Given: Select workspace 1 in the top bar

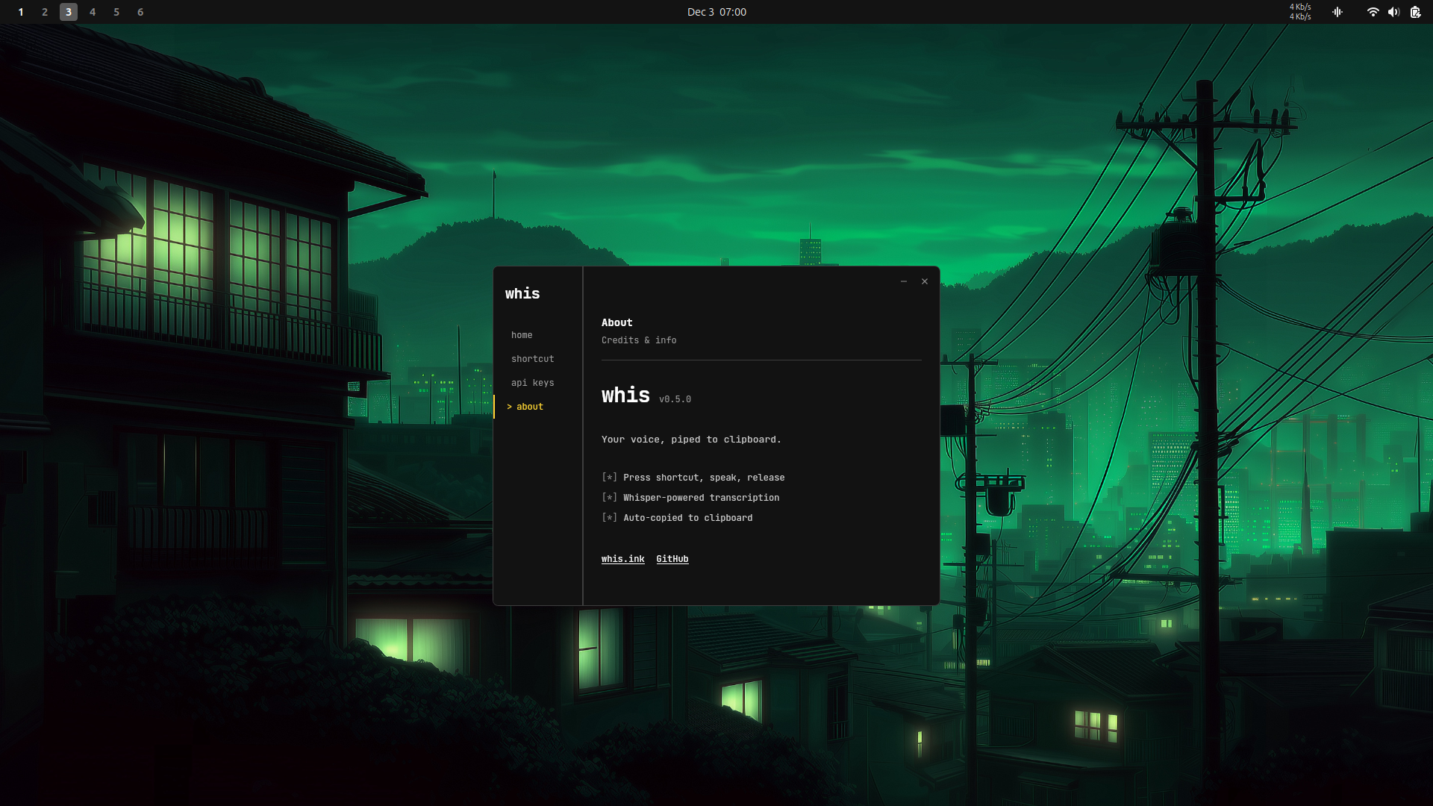Looking at the screenshot, I should 20,12.
